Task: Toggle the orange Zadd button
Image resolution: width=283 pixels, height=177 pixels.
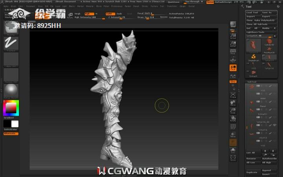Action: (x=110, y=14)
